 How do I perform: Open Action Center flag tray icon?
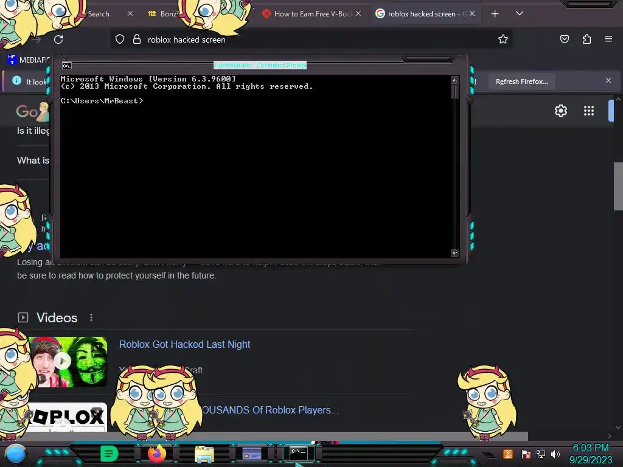526,454
